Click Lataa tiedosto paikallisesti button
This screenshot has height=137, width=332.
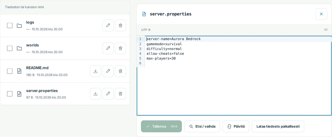[x=278, y=126]
